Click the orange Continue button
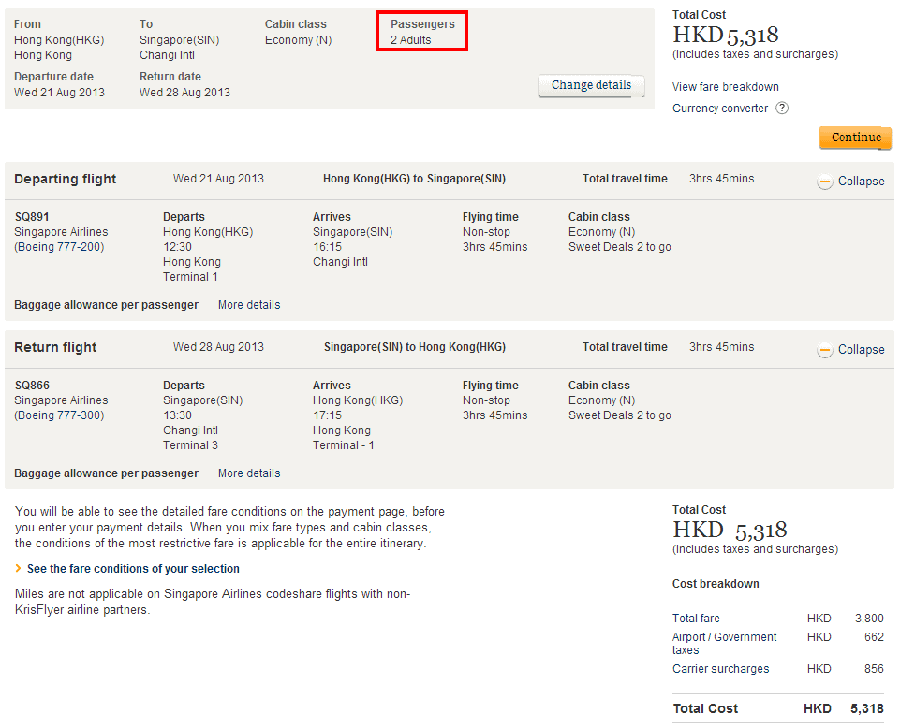The width and height of the screenshot is (900, 728). (x=855, y=138)
